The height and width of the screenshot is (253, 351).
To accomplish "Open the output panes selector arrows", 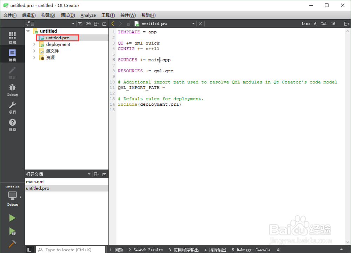I will coord(278,250).
